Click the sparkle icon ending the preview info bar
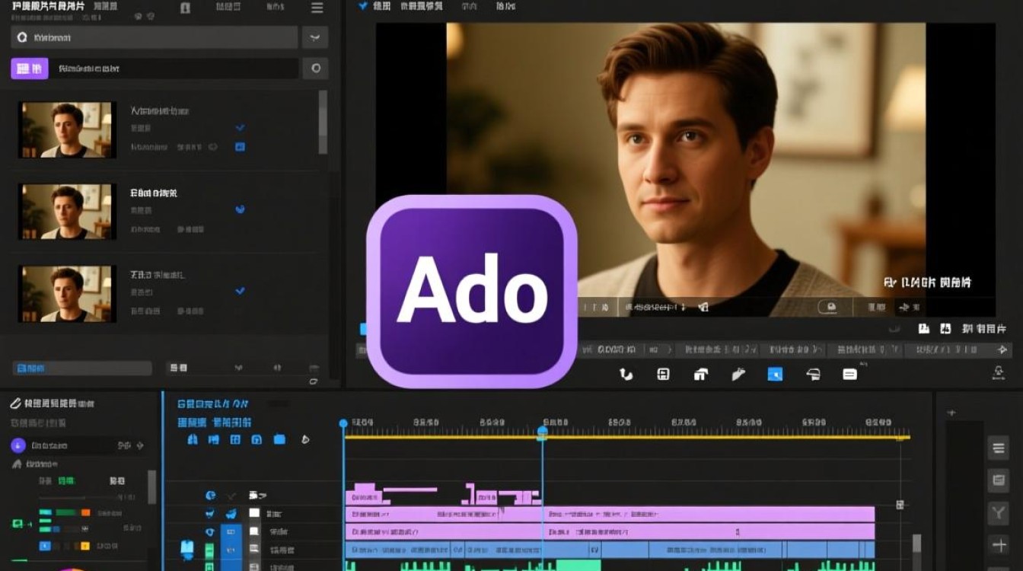 (1002, 350)
